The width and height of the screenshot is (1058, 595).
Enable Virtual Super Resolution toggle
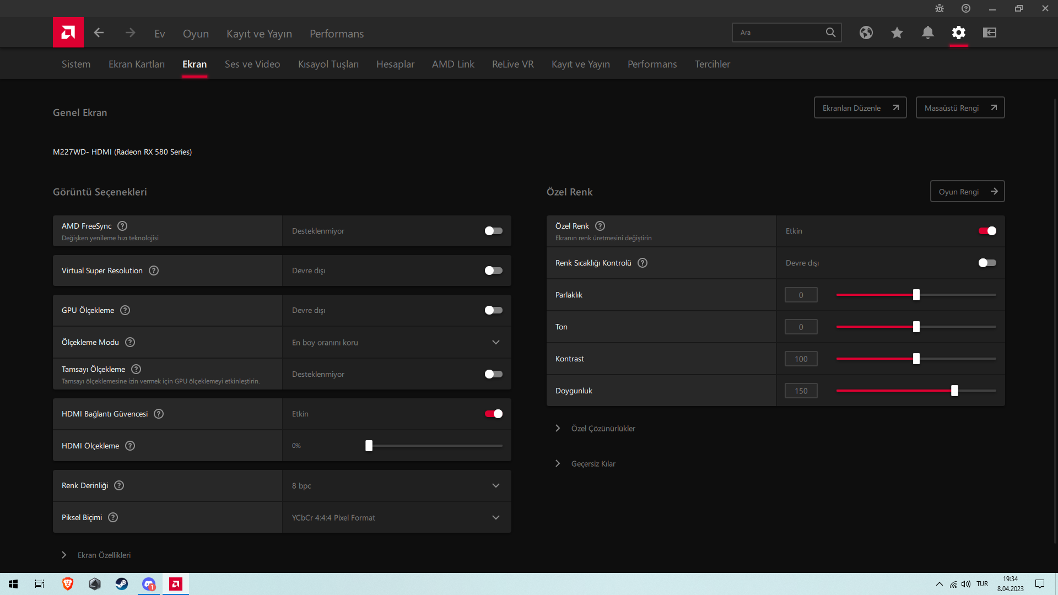click(x=493, y=271)
